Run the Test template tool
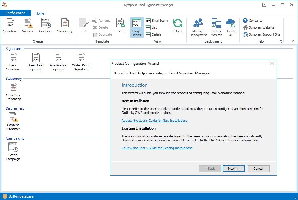The width and height of the screenshot is (298, 200). [x=121, y=26]
